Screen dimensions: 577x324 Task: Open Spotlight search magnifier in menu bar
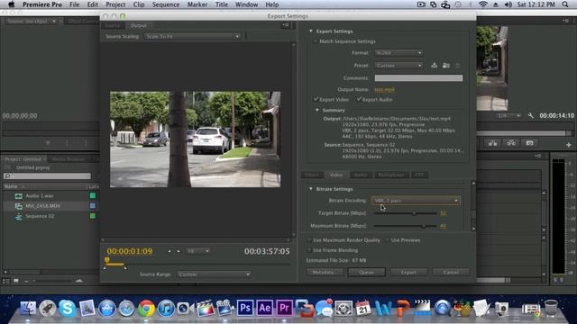click(x=565, y=4)
